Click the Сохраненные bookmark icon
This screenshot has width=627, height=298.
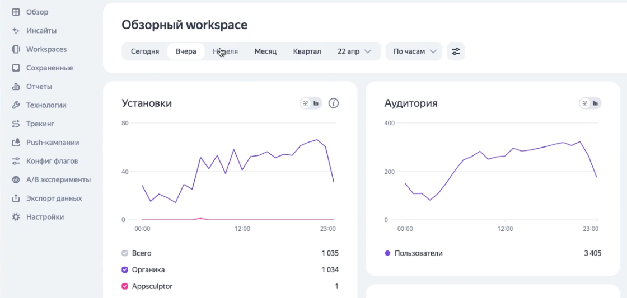point(16,68)
